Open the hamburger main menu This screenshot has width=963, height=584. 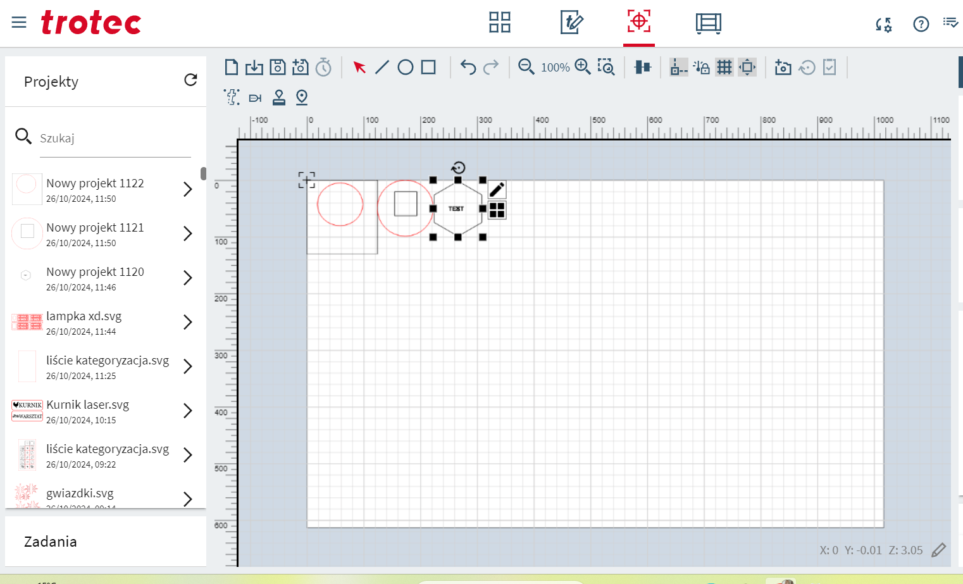19,23
